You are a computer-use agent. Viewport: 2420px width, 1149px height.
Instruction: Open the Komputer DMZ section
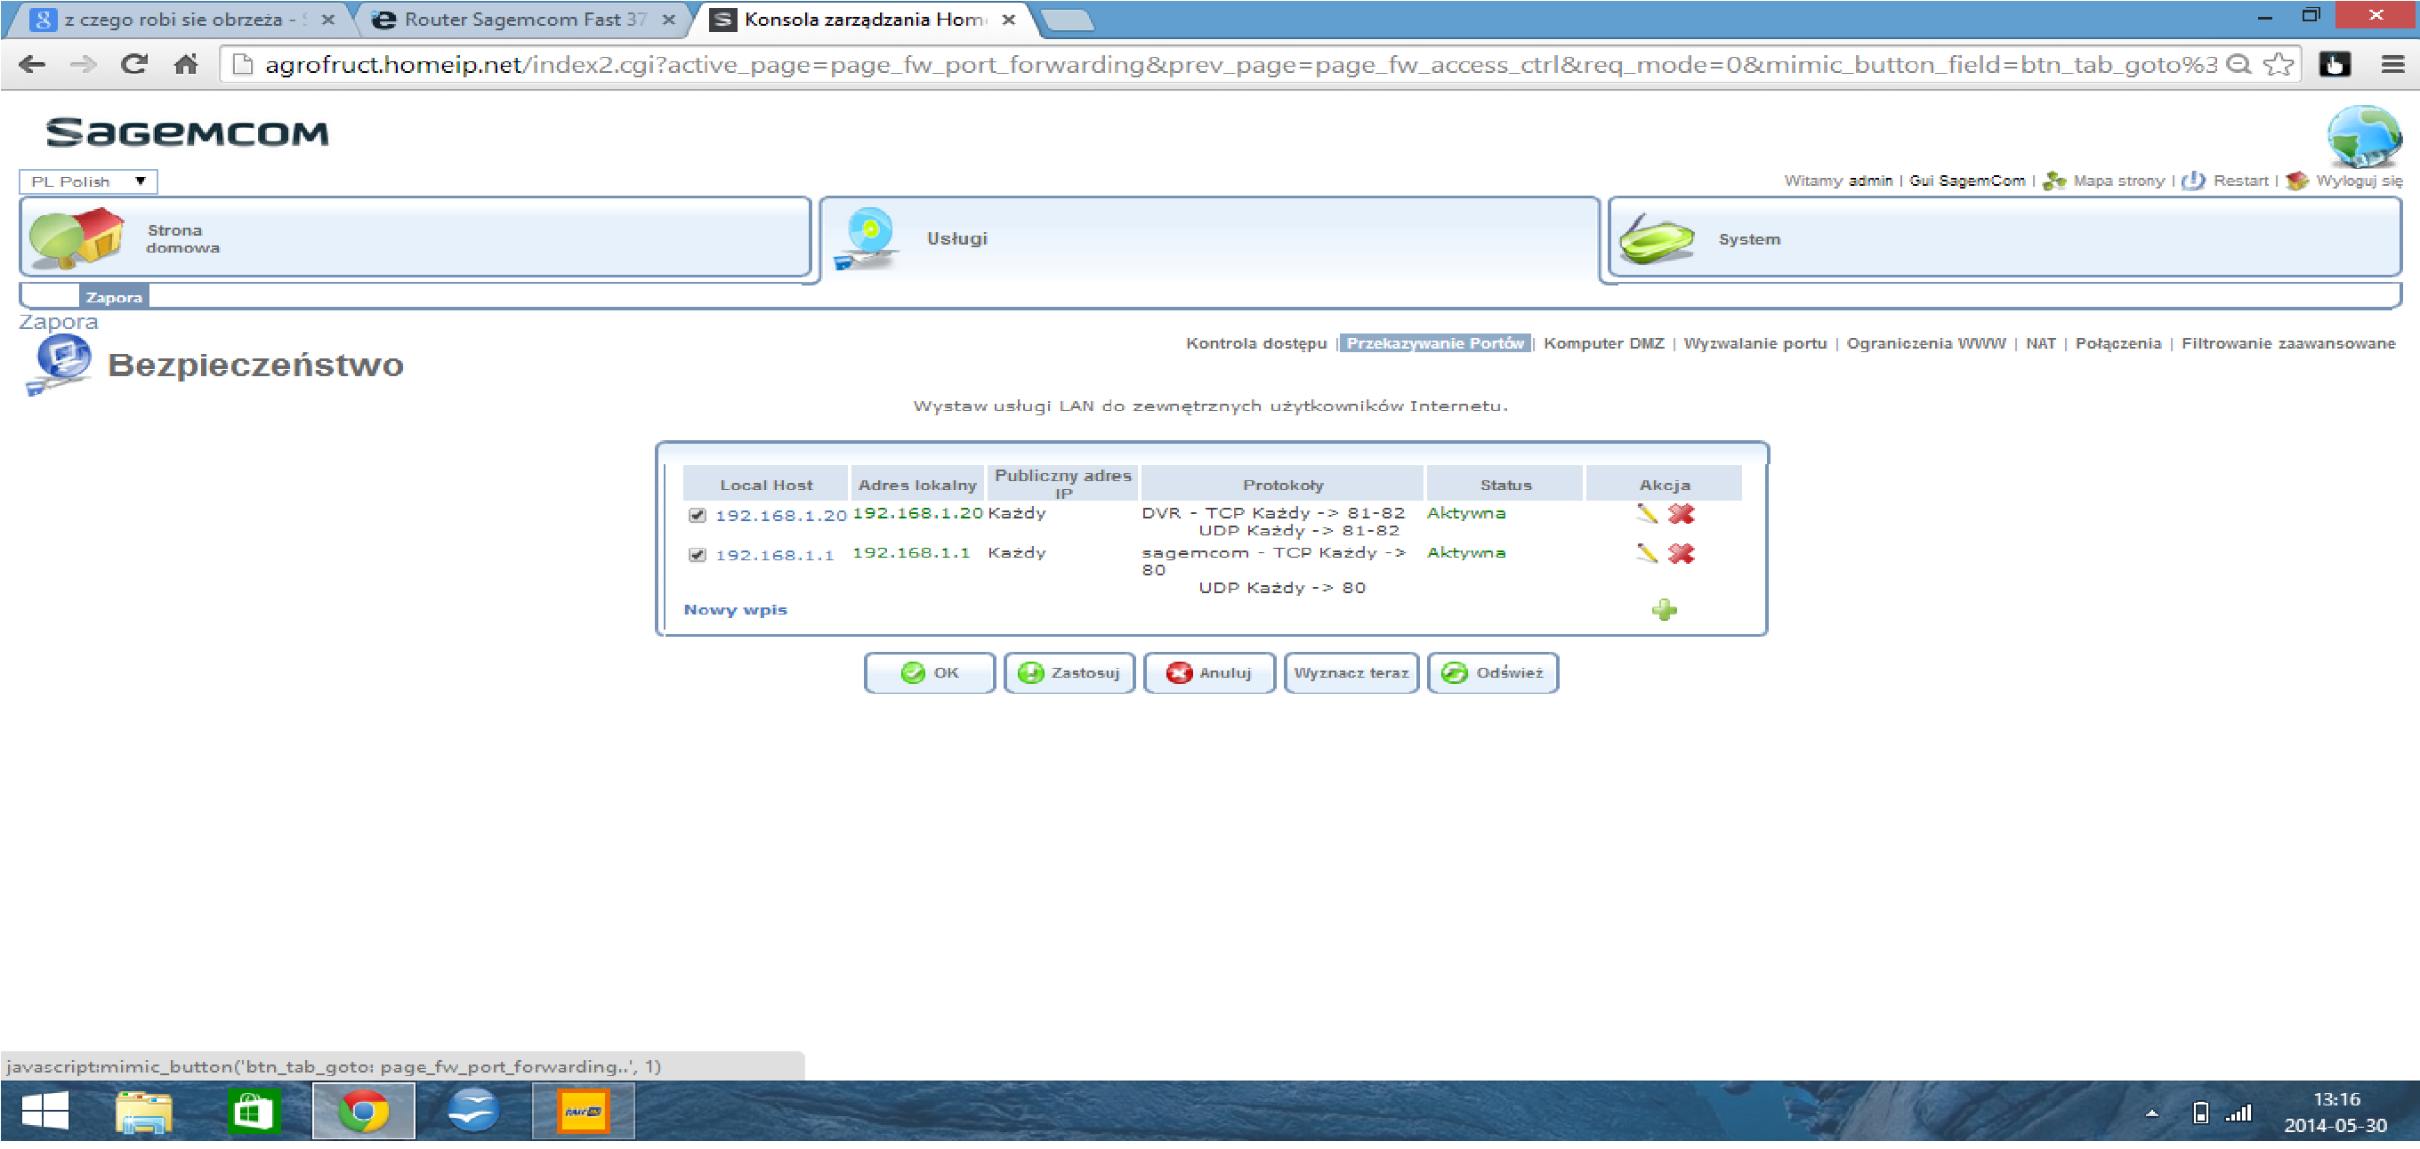point(1602,342)
